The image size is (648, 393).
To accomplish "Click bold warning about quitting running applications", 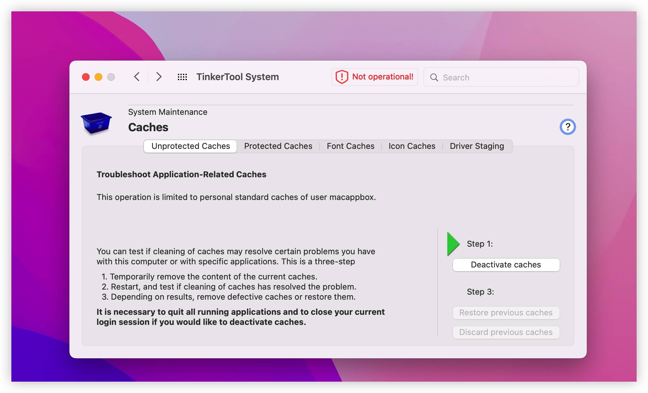I will click(240, 317).
